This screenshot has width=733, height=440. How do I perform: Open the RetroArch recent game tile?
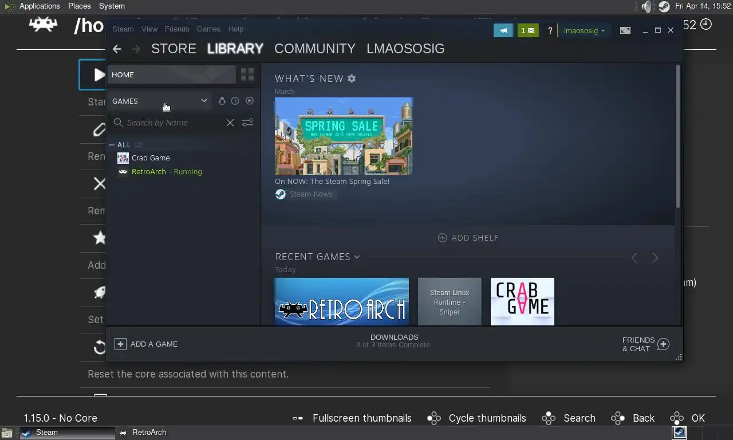[x=341, y=301]
